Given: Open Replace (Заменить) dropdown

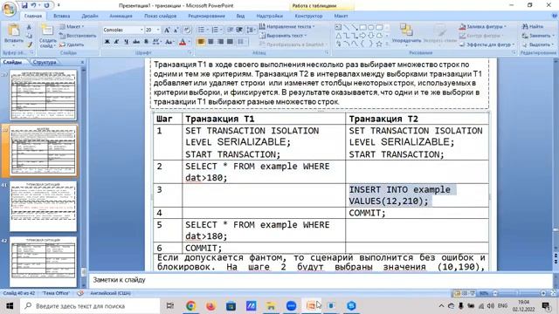Looking at the screenshot, I should click(x=538, y=36).
